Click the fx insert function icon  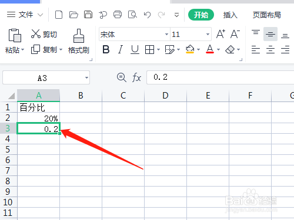point(136,77)
